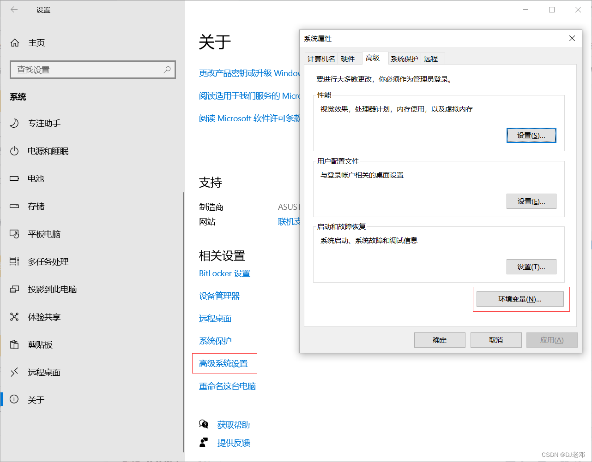The image size is (592, 462).
Task: Switch to the 系统保护 tab
Action: (404, 58)
